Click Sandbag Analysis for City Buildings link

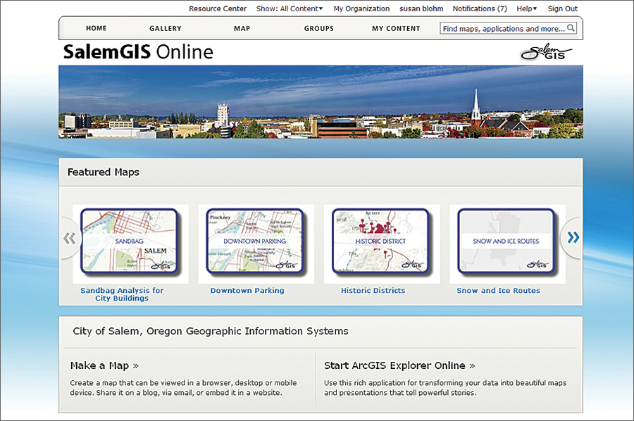[x=122, y=294]
